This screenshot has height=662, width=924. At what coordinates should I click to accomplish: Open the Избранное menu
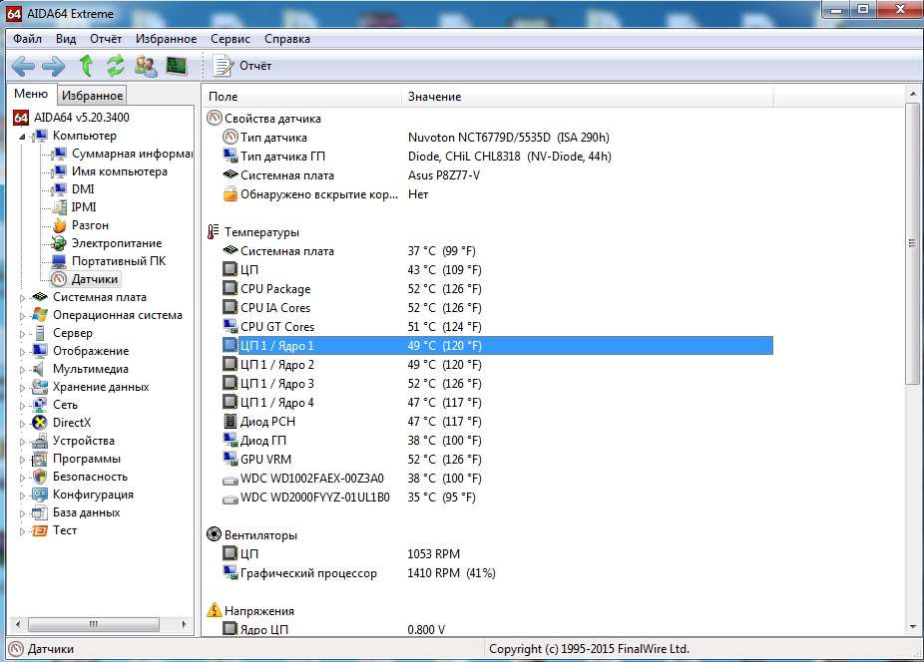click(x=167, y=39)
